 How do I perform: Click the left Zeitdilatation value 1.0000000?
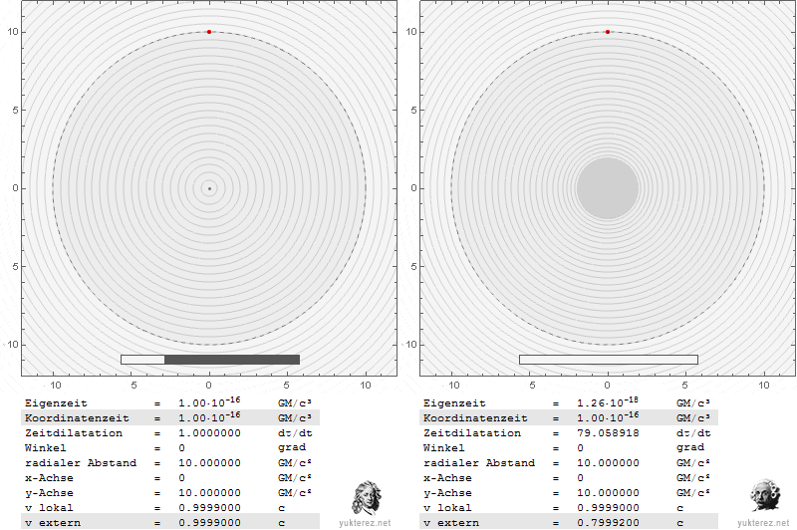pos(211,433)
